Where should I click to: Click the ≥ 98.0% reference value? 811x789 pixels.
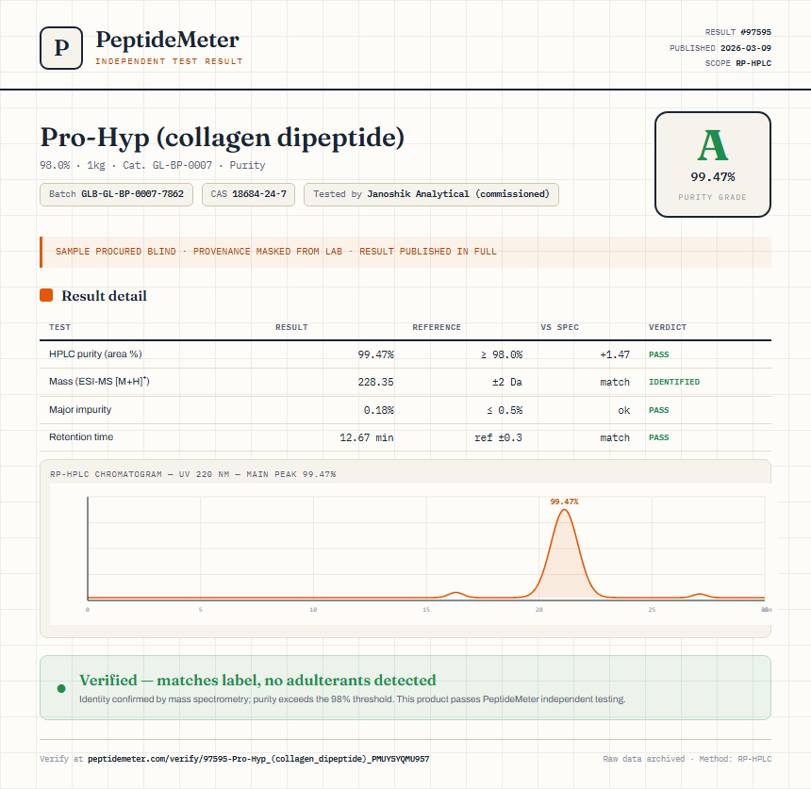coord(502,354)
